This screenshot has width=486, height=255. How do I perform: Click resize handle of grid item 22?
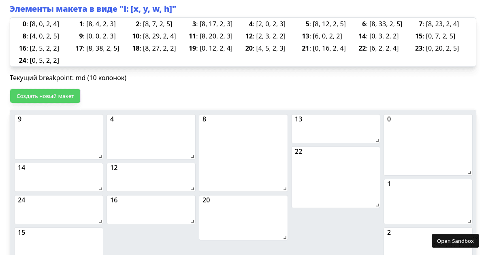(377, 205)
